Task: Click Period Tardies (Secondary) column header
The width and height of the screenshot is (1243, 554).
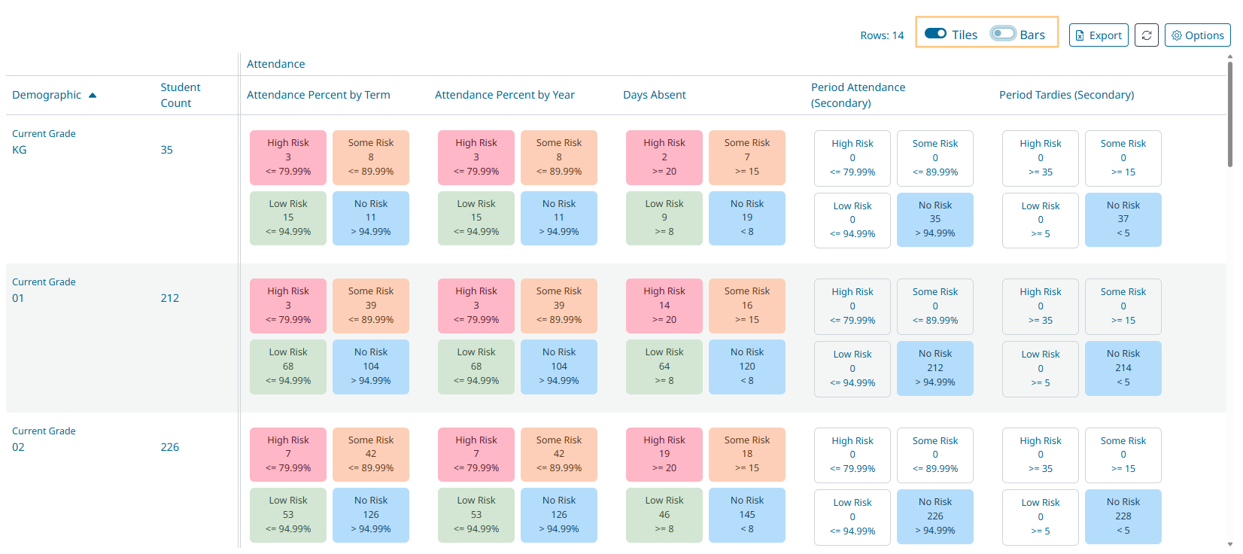Action: click(1066, 95)
